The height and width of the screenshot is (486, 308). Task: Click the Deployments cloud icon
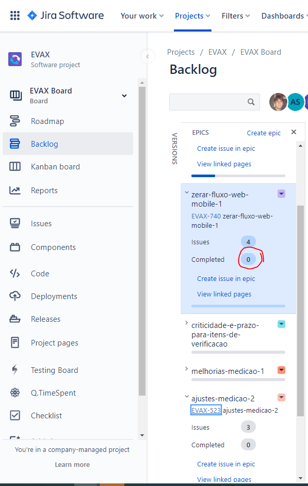click(15, 296)
